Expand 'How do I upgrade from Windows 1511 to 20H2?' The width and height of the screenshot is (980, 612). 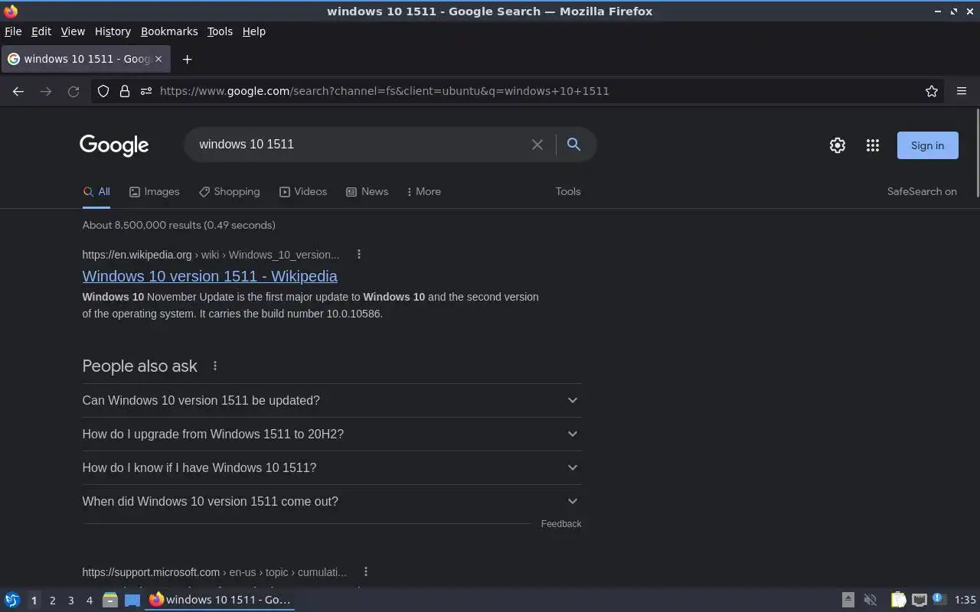(x=332, y=434)
